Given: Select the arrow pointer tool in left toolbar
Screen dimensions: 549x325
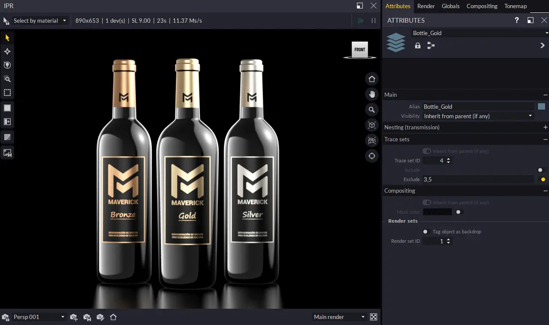Looking at the screenshot, I should point(7,38).
